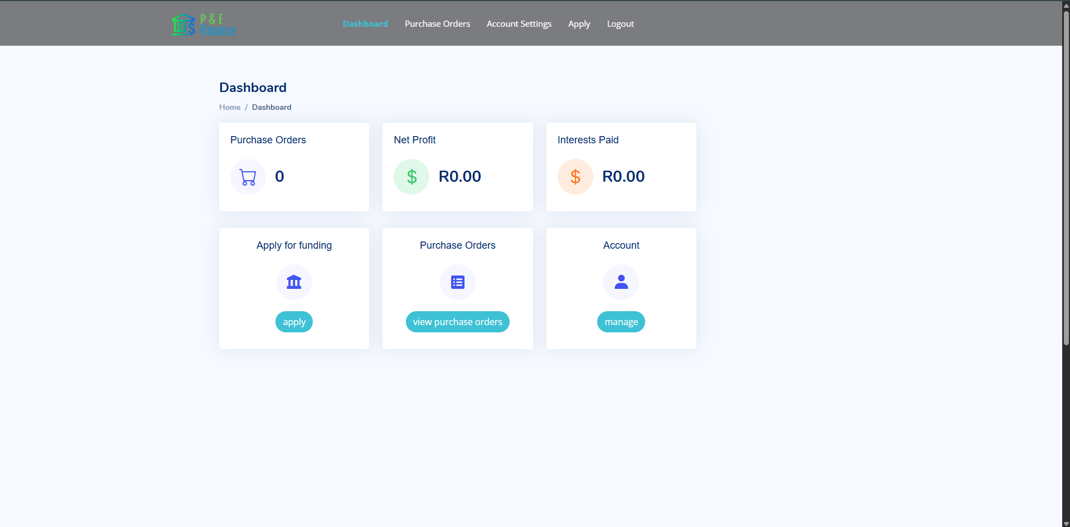The width and height of the screenshot is (1070, 527).
Task: Open Purchase Orders in the top navigation
Action: tap(437, 24)
